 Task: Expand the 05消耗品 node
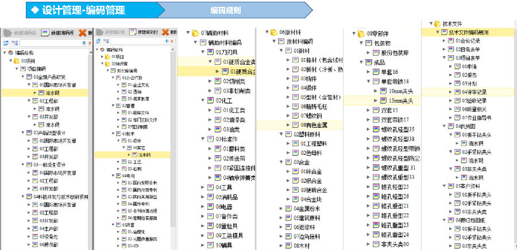tap(203, 197)
